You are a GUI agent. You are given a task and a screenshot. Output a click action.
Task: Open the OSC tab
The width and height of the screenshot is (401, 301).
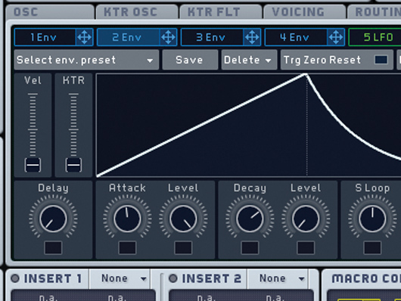point(50,12)
